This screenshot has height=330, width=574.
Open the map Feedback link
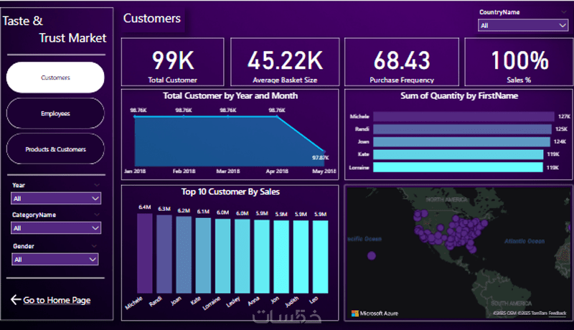(x=557, y=313)
